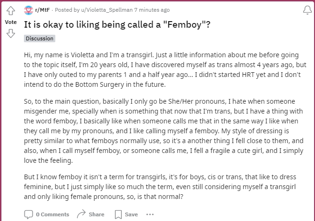Click the speech bubble comments icon
The width and height of the screenshot is (315, 221).
[x=29, y=214]
